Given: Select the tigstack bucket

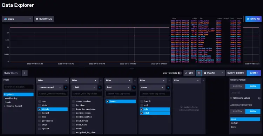Looking at the screenshot, I should tap(19, 94).
